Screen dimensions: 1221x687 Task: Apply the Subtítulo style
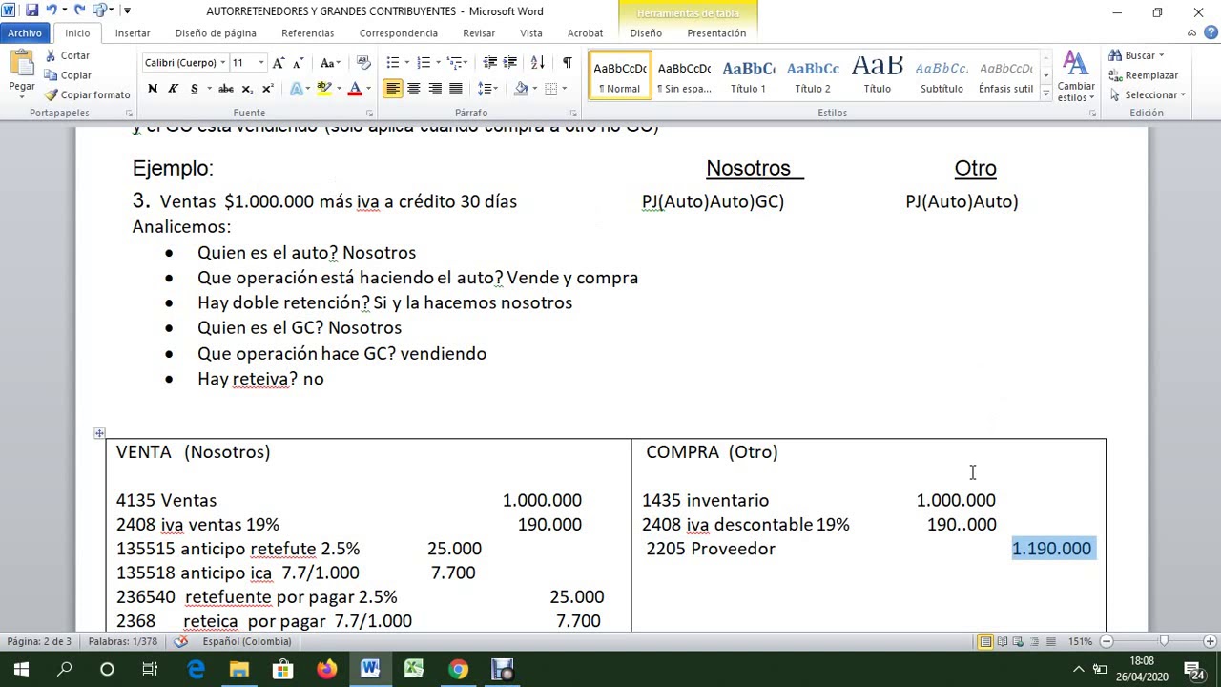click(942, 76)
